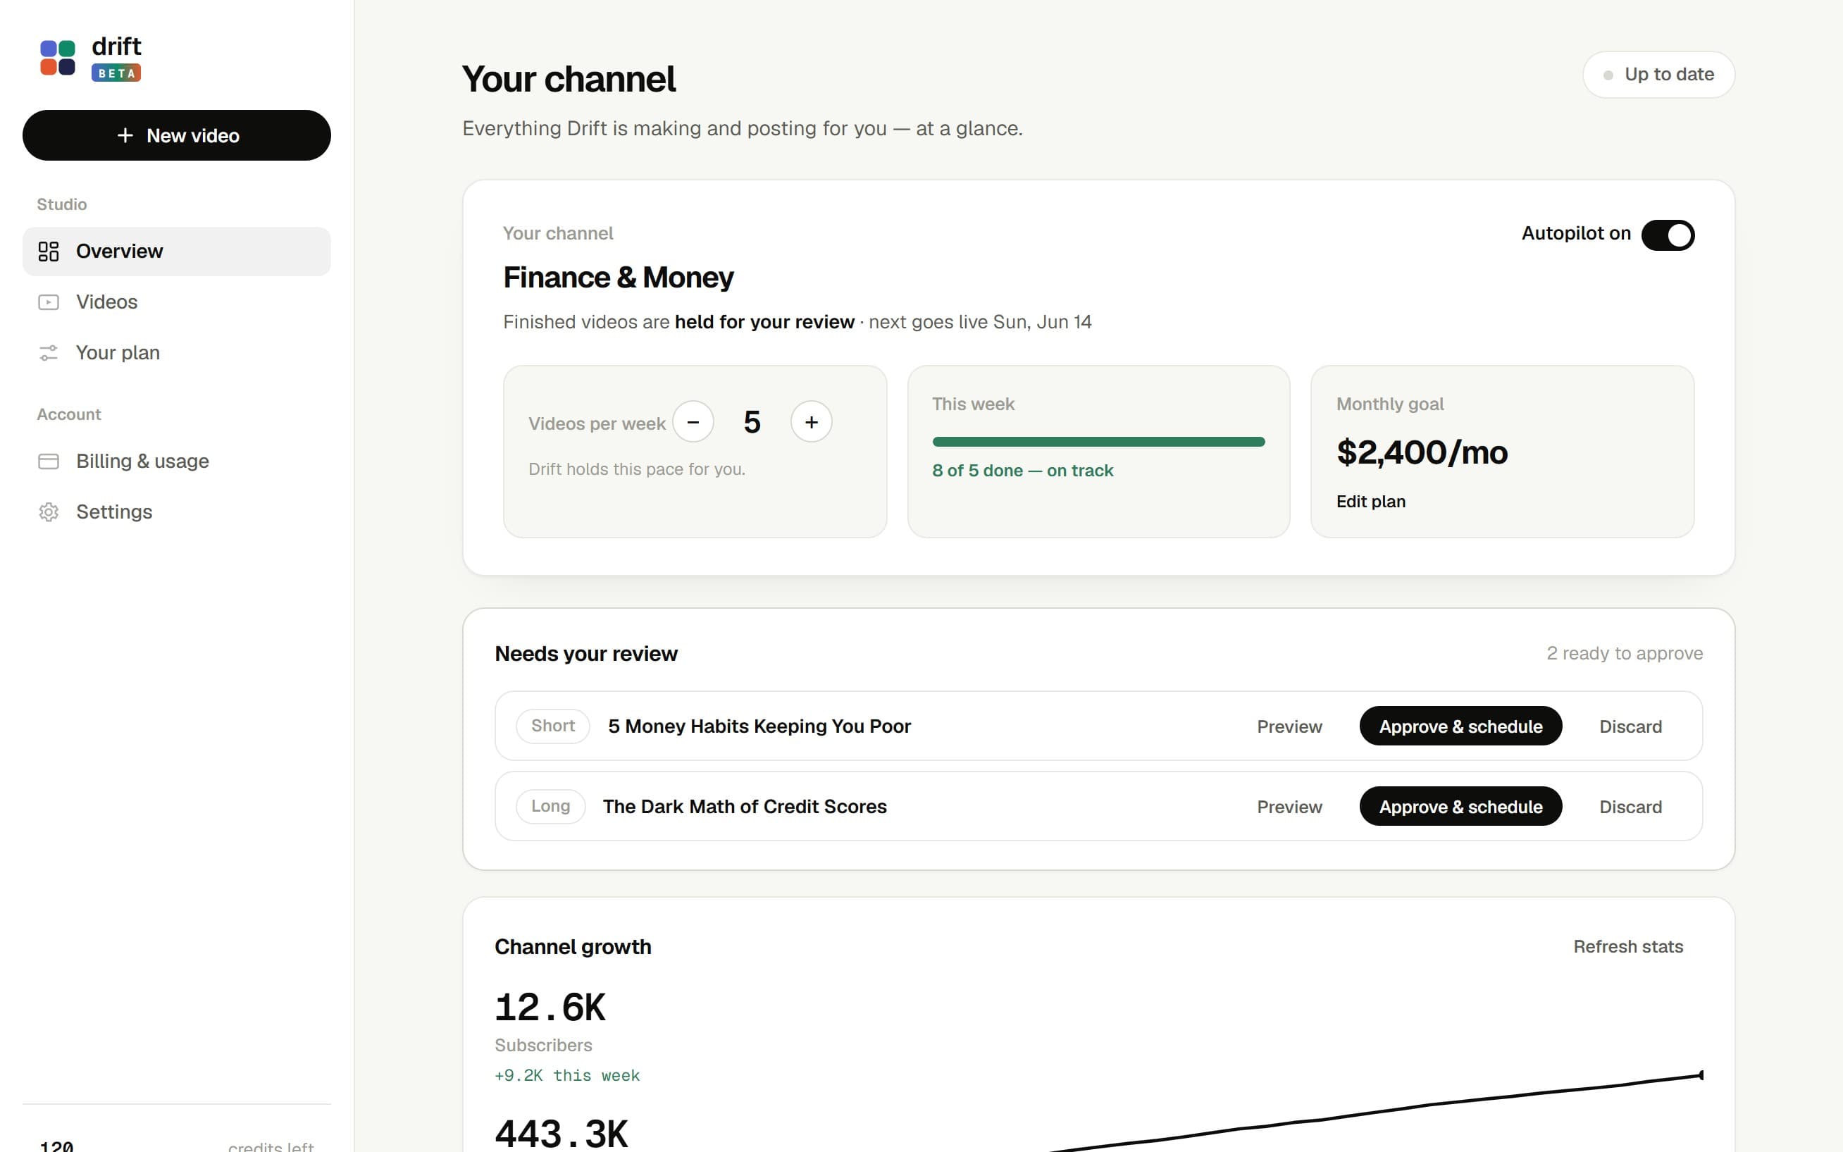Discard 5 Money Habits Keeping You Poor
Screen dimensions: 1843x1152
(1630, 726)
